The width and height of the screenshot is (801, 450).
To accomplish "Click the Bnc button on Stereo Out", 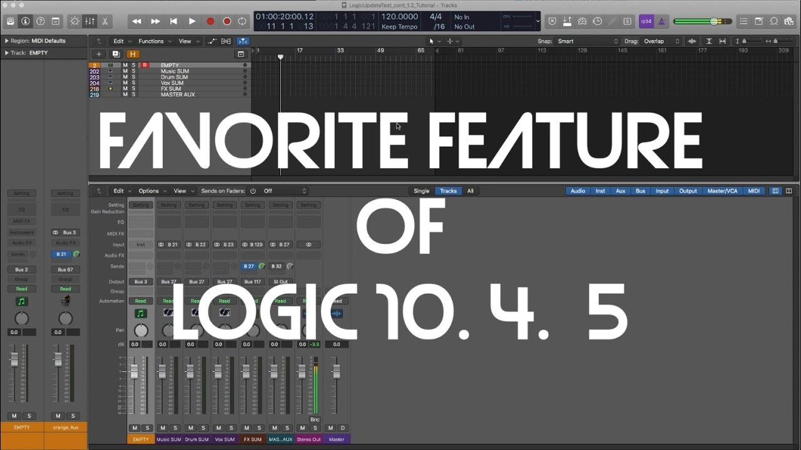I will [315, 419].
